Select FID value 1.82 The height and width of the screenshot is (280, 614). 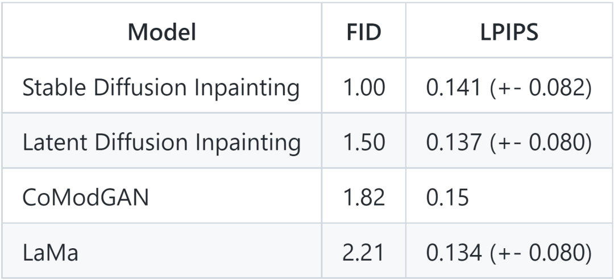363,198
